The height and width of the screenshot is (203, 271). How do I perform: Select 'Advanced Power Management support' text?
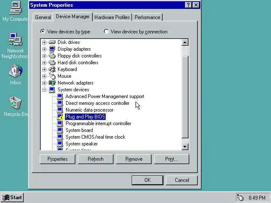click(x=105, y=96)
